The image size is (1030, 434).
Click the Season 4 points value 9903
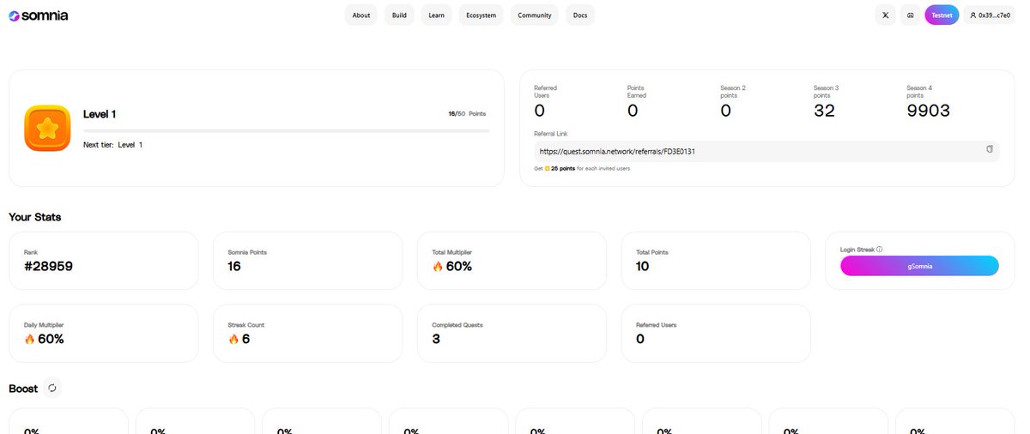[929, 111]
